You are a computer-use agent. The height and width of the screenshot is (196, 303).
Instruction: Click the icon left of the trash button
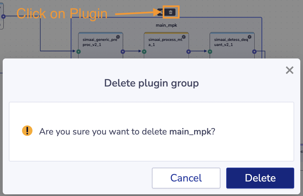pos(162,12)
